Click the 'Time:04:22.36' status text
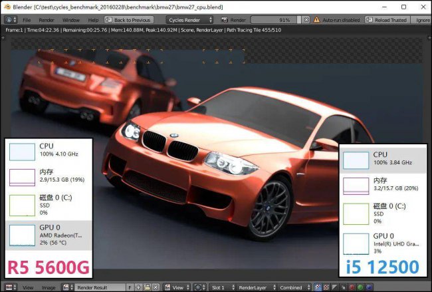Viewport: 432px width, 292px height. [43, 30]
